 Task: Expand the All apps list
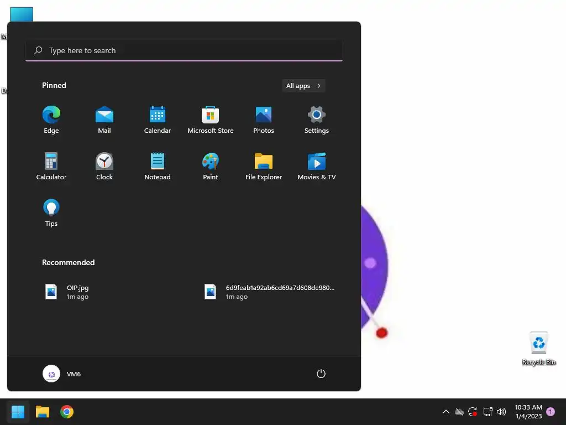(x=303, y=86)
